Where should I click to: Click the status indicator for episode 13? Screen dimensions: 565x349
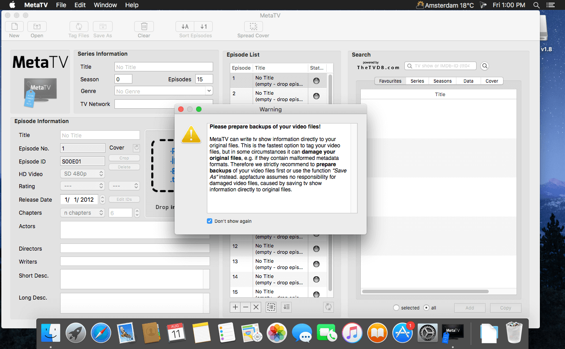click(316, 264)
